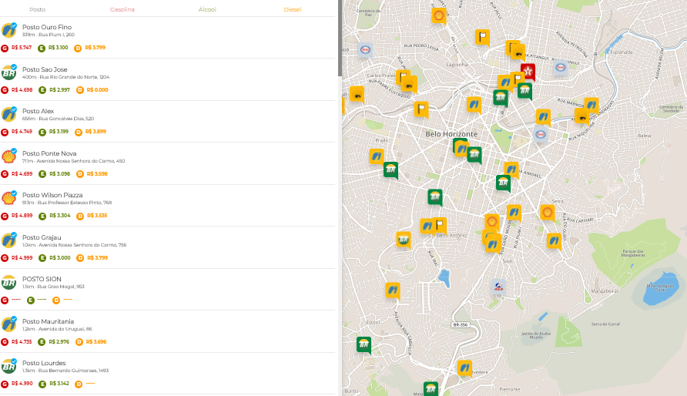
Task: Sort by the Posto column header
Action: [37, 9]
